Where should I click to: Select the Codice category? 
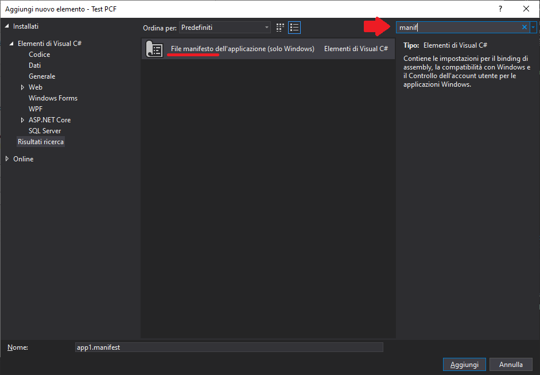pos(39,55)
